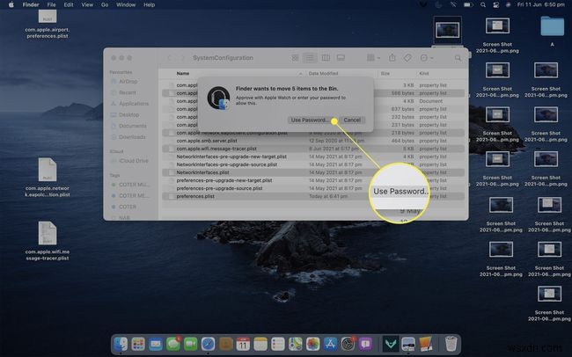Open Reminders from the Dock
Image resolution: width=572 pixels, height=357 pixels.
pos(278,344)
